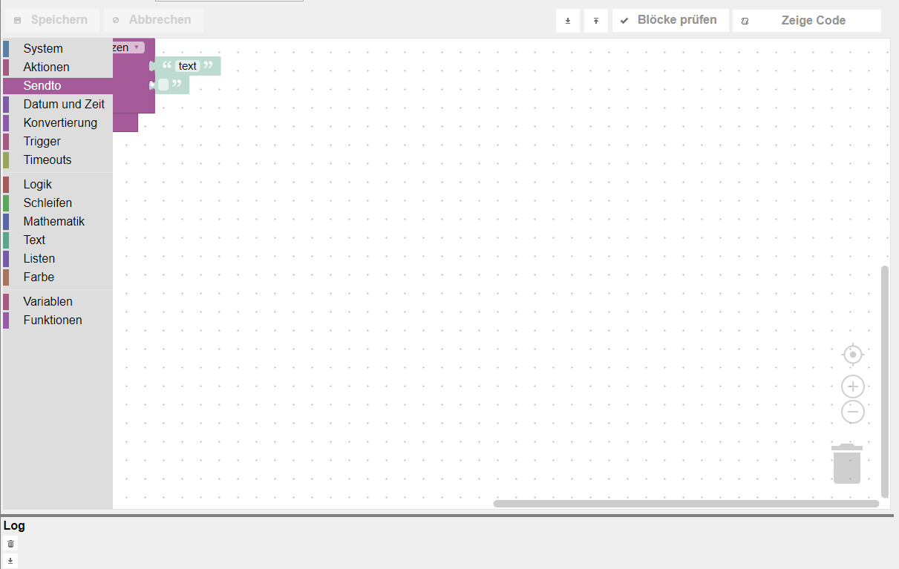Viewport: 899px width, 569px height.
Task: Clear the log via the trash icon
Action: point(10,544)
